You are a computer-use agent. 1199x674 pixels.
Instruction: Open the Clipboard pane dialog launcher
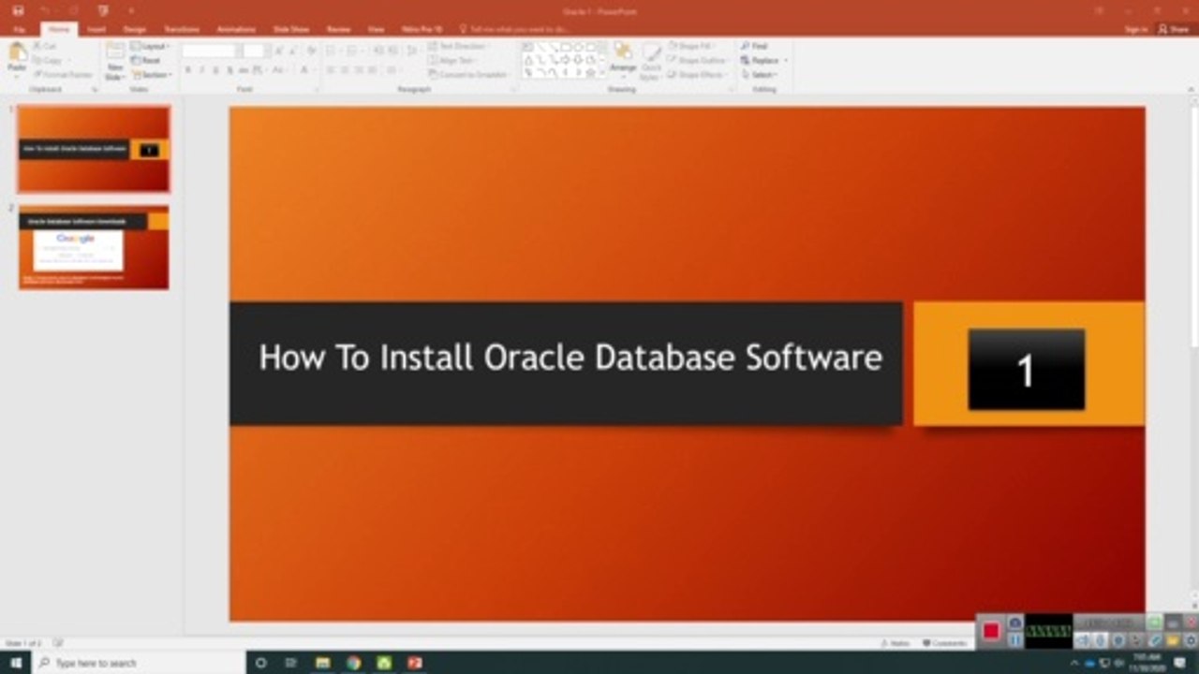95,89
